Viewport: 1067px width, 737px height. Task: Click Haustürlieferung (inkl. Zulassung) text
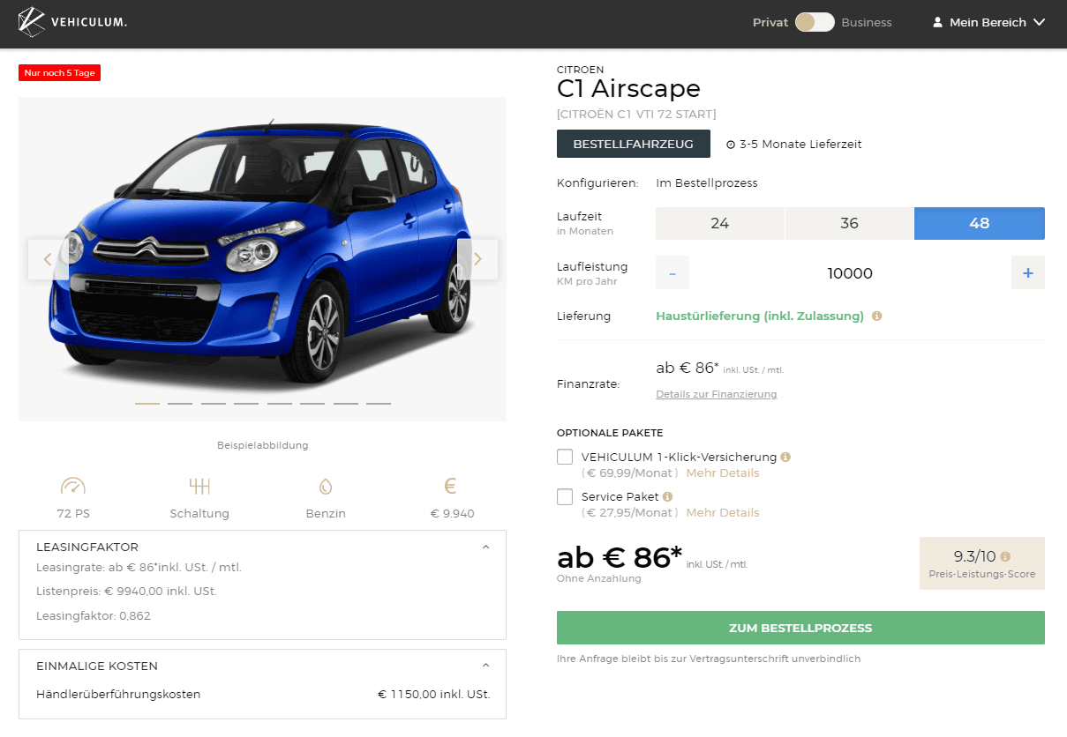(x=760, y=316)
